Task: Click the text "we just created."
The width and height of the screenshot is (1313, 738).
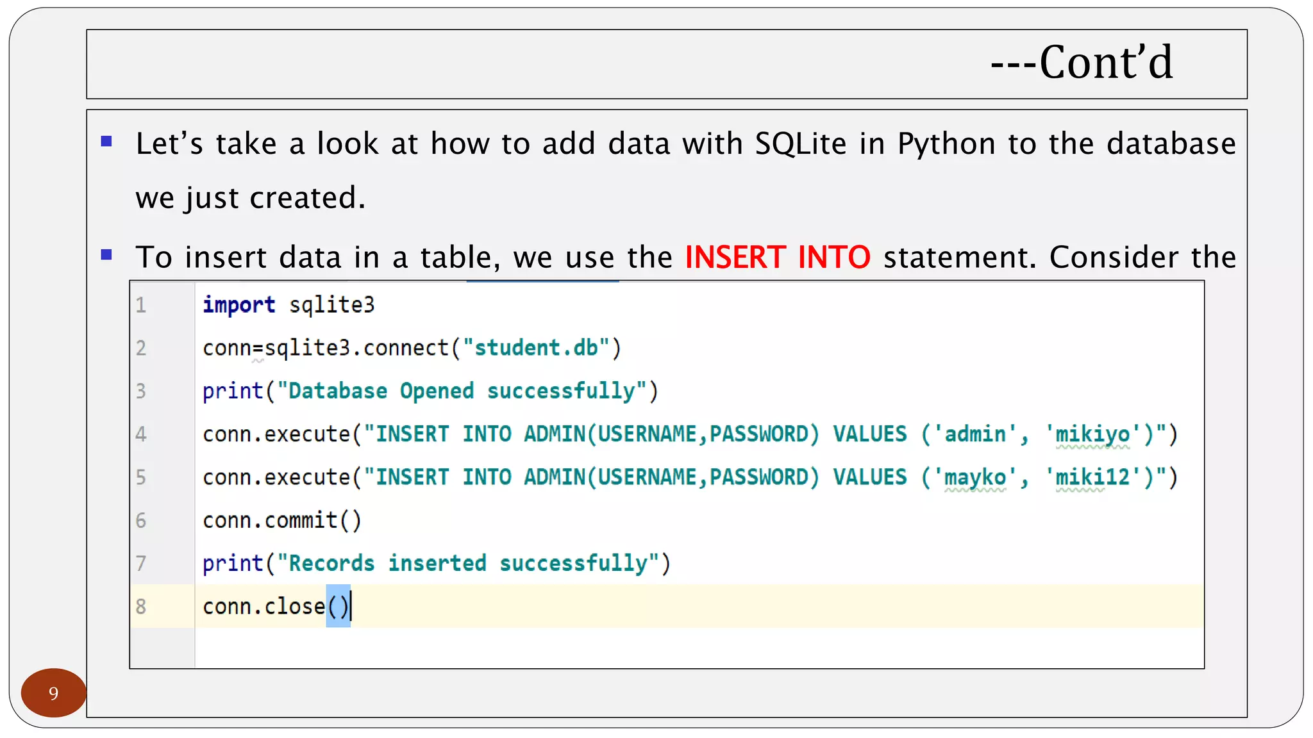Action: click(251, 198)
